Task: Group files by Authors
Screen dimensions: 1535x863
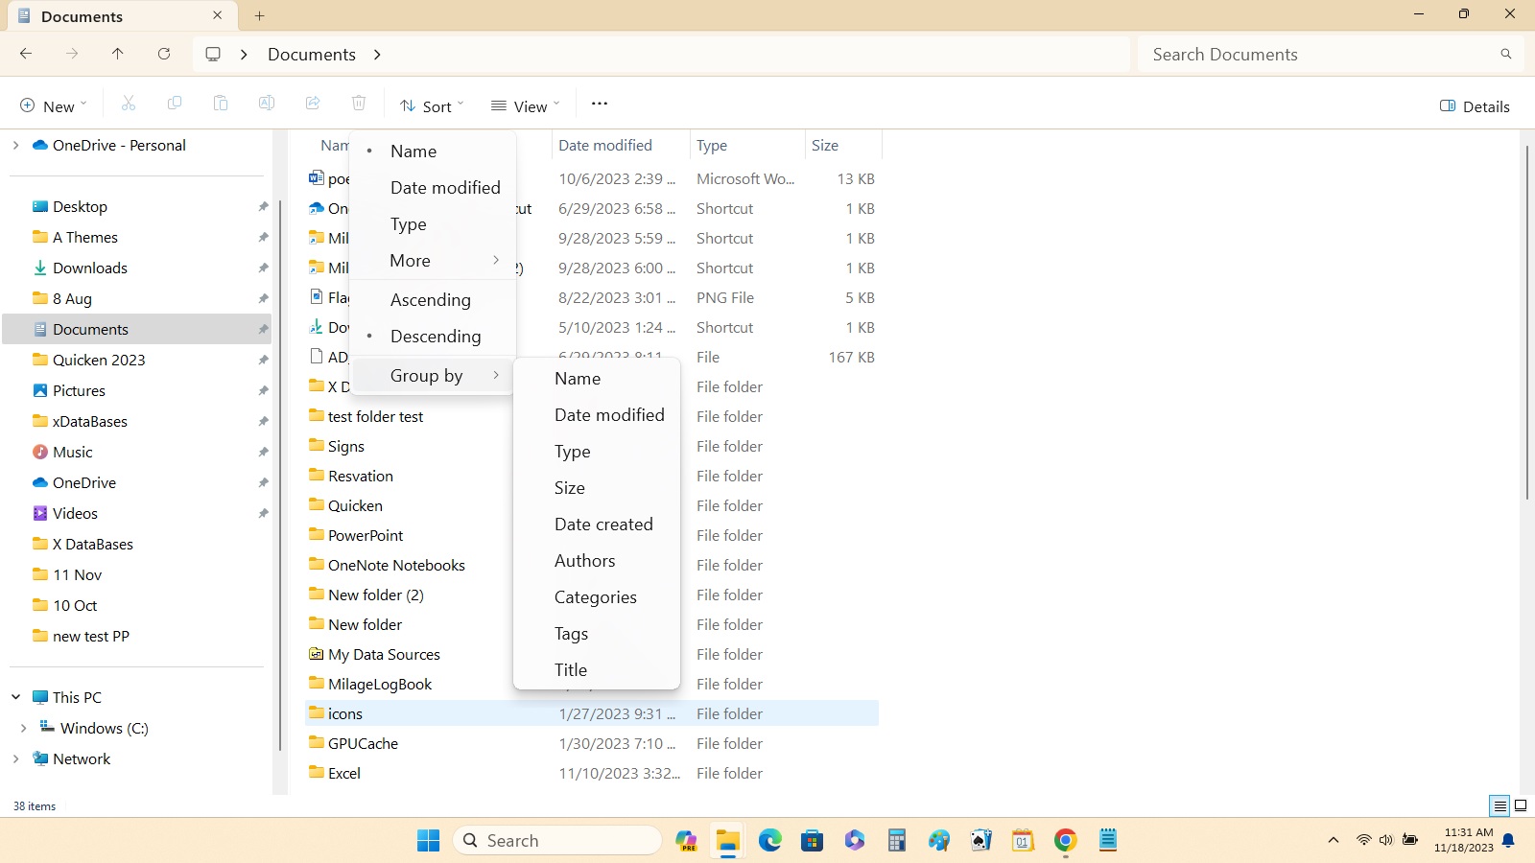Action: click(585, 561)
